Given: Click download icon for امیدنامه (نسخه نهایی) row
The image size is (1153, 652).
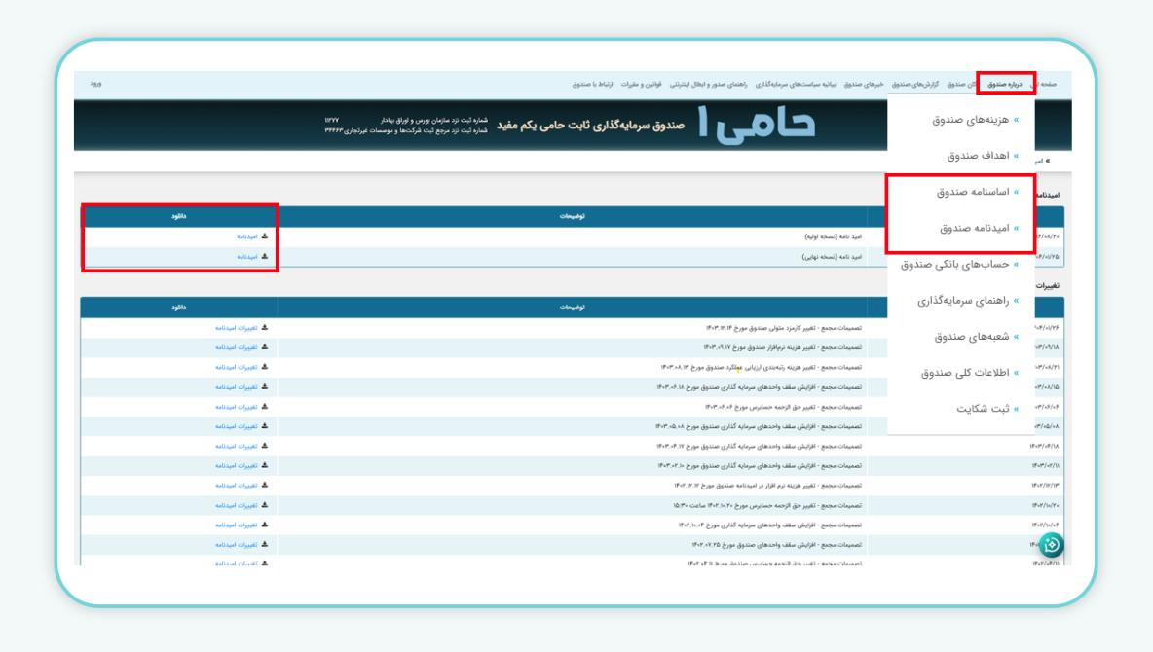Looking at the screenshot, I should (x=265, y=257).
